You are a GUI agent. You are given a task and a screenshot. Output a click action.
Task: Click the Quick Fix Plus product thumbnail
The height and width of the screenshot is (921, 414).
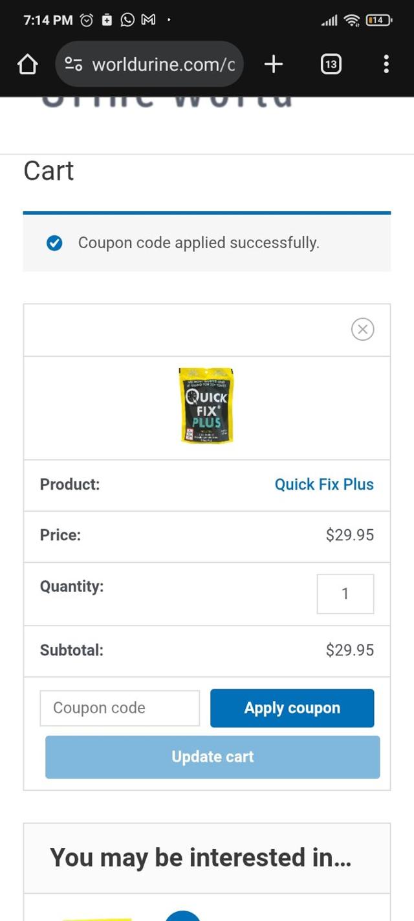click(x=206, y=406)
